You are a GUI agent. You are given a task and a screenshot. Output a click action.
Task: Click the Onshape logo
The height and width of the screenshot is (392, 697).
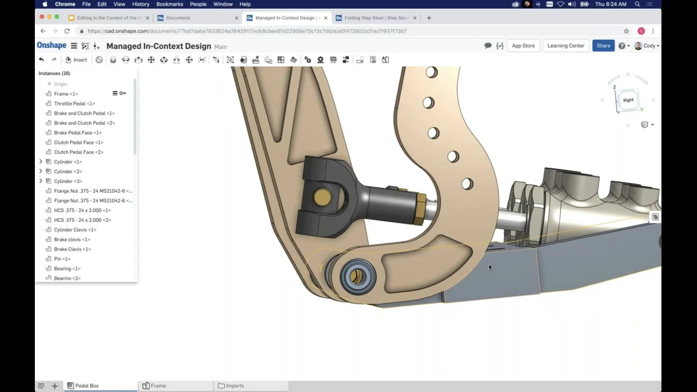point(52,46)
